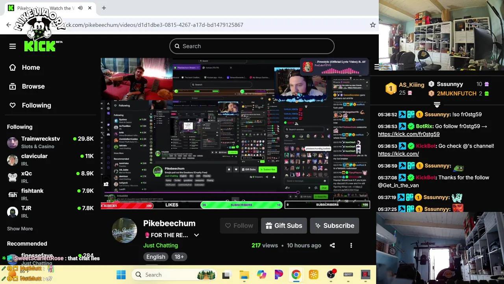Click the chat message "!so fr0stg59"
The image size is (504, 284).
[467, 114]
